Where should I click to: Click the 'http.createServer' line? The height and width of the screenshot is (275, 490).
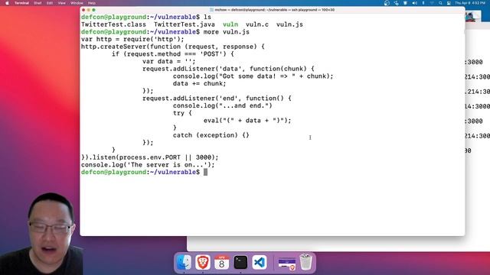[173, 47]
